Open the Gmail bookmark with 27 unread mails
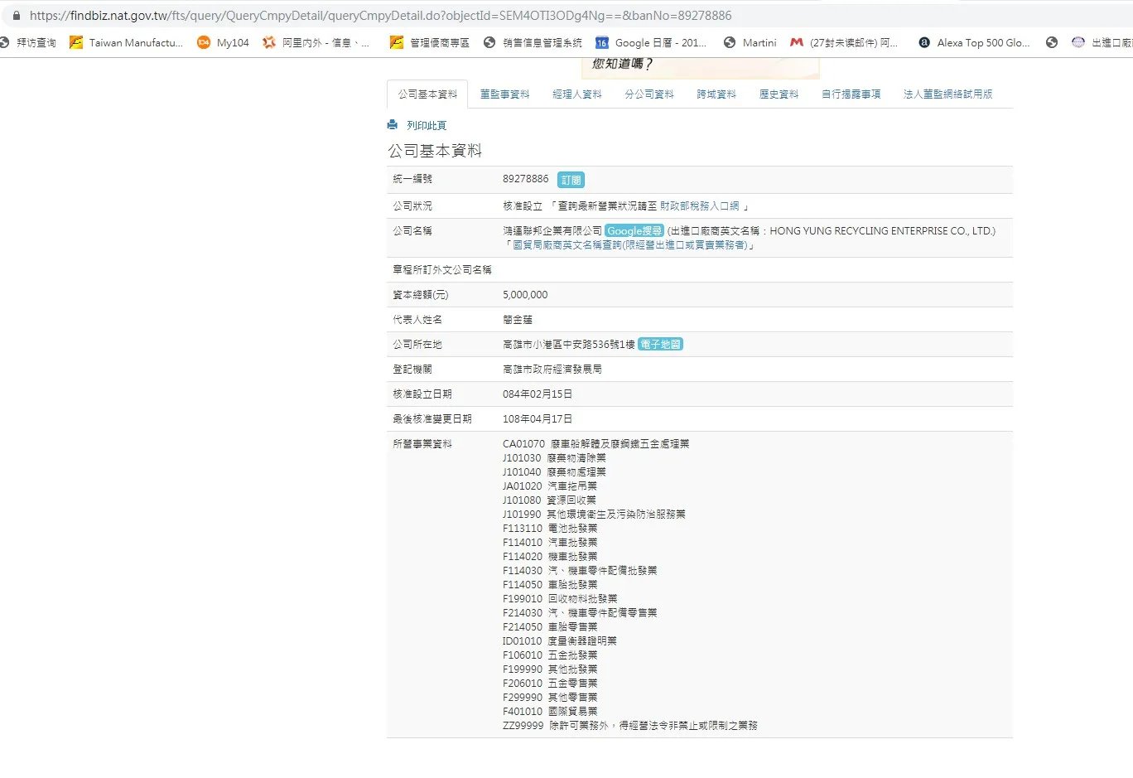This screenshot has width=1133, height=778. [x=844, y=42]
